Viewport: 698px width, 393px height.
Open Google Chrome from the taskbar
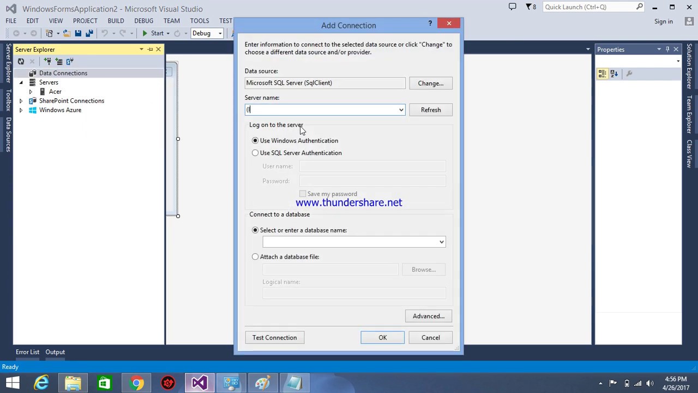[x=136, y=383]
